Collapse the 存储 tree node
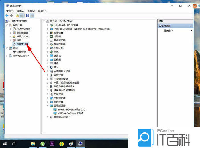 [7, 48]
